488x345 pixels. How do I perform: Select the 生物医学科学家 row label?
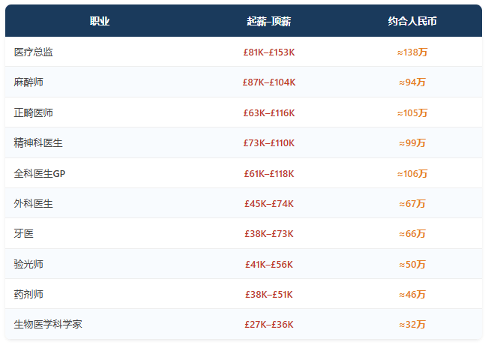[x=48, y=325]
